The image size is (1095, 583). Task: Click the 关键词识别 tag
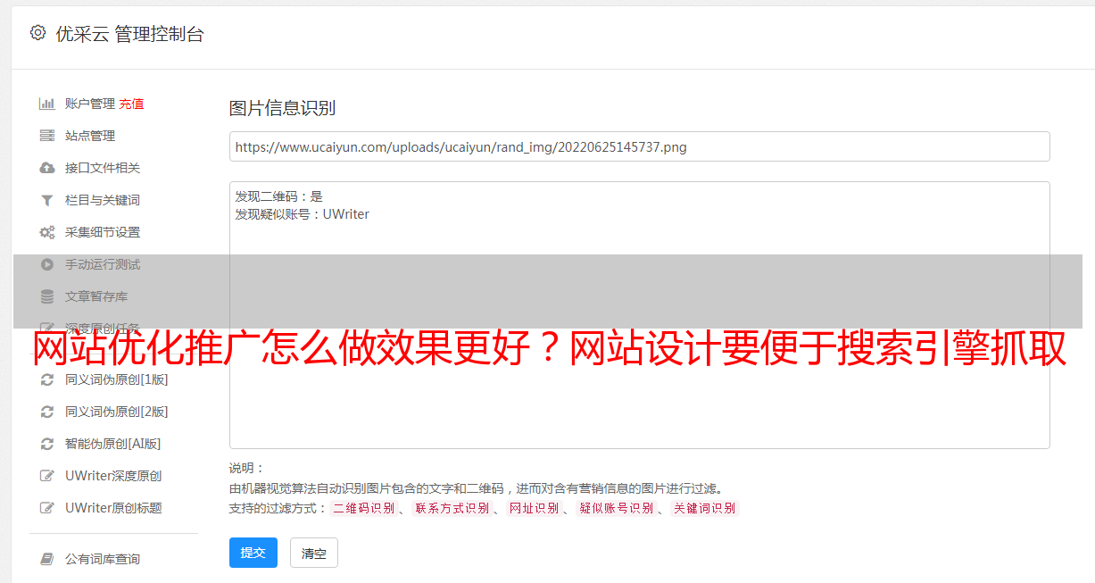coord(705,508)
